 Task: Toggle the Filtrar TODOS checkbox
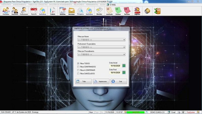[x=78, y=63]
